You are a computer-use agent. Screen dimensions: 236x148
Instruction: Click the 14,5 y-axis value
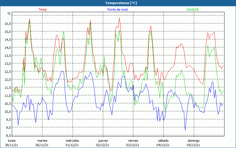point(8,40)
